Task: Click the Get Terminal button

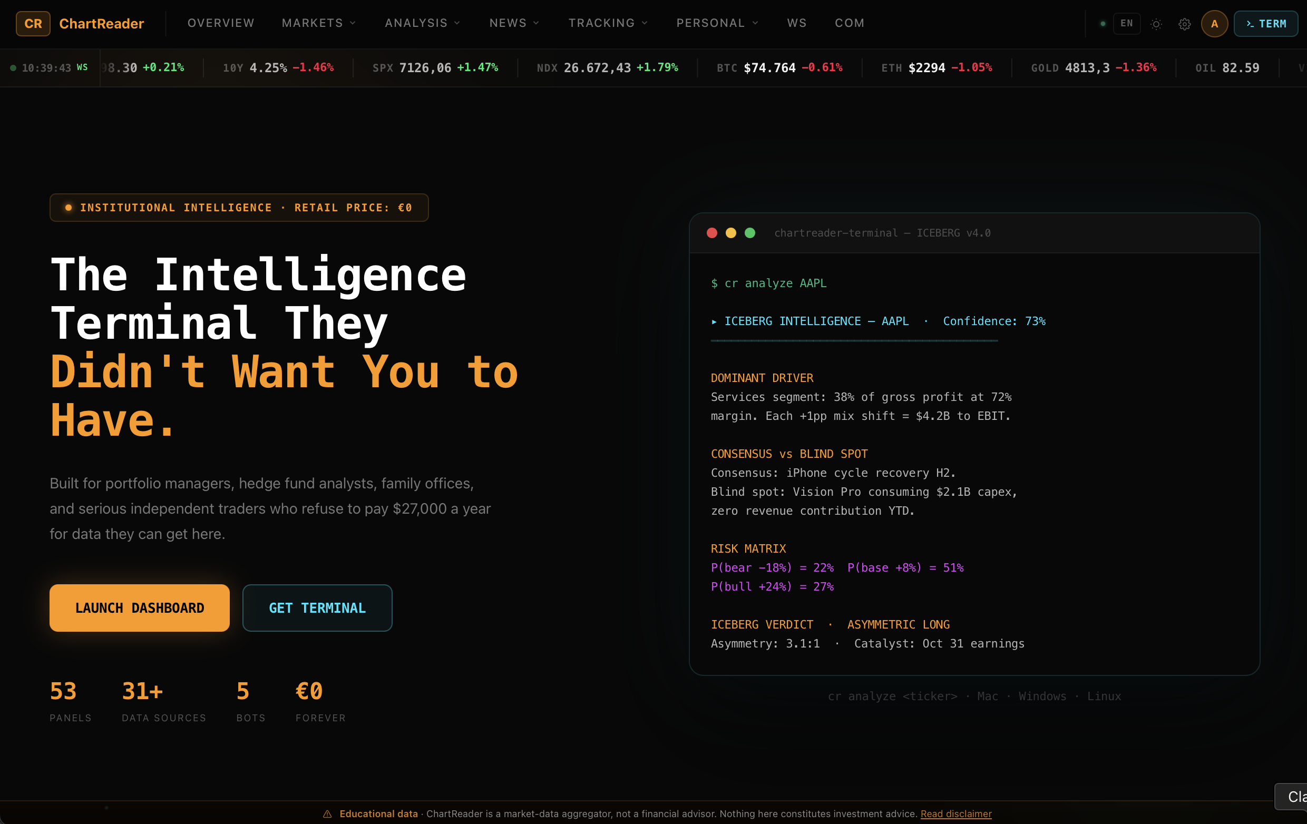Action: pyautogui.click(x=317, y=607)
